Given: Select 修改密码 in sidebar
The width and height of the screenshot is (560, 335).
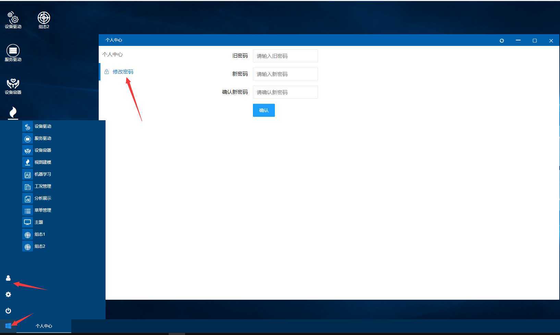Looking at the screenshot, I should pyautogui.click(x=123, y=72).
